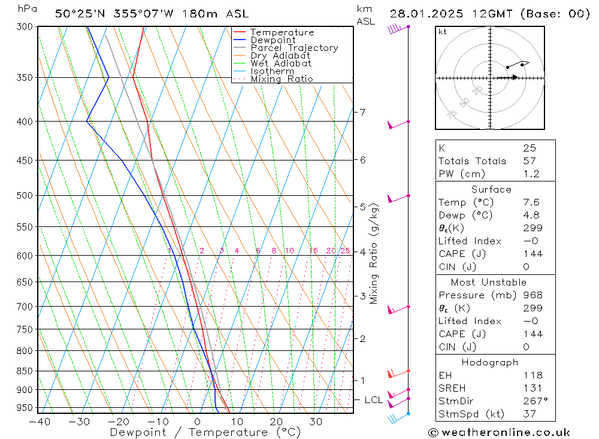Click the date '28.01.2025 12GMT' header
599x439 pixels.
[x=451, y=14]
